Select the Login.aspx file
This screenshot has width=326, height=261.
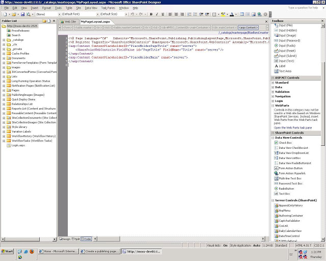(x=16, y=145)
